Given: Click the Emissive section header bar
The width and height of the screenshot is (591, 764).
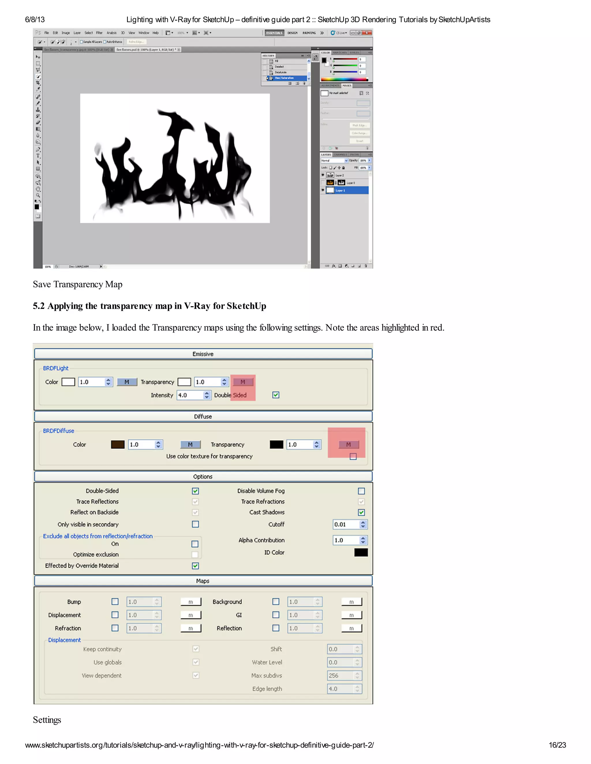Looking at the screenshot, I should pos(203,354).
